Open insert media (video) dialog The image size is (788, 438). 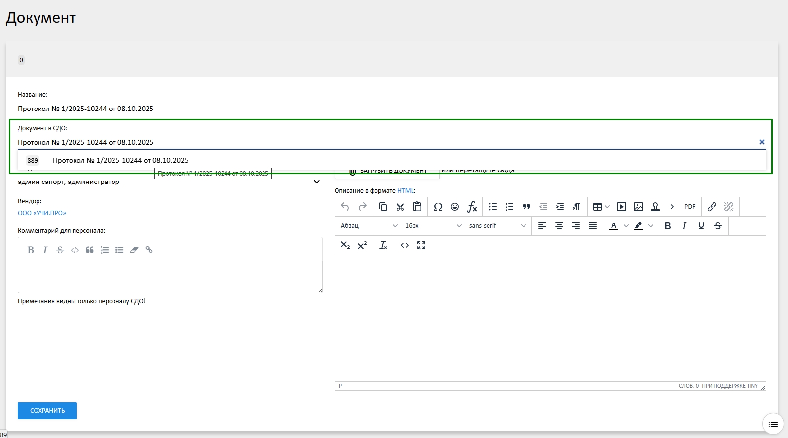[622, 207]
